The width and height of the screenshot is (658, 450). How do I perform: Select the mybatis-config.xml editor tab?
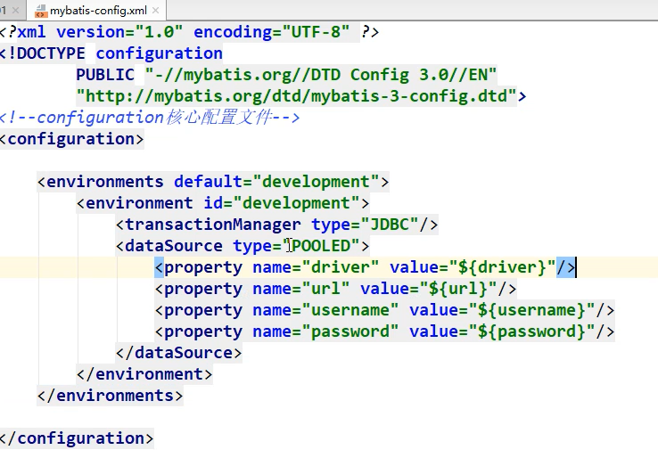click(97, 10)
